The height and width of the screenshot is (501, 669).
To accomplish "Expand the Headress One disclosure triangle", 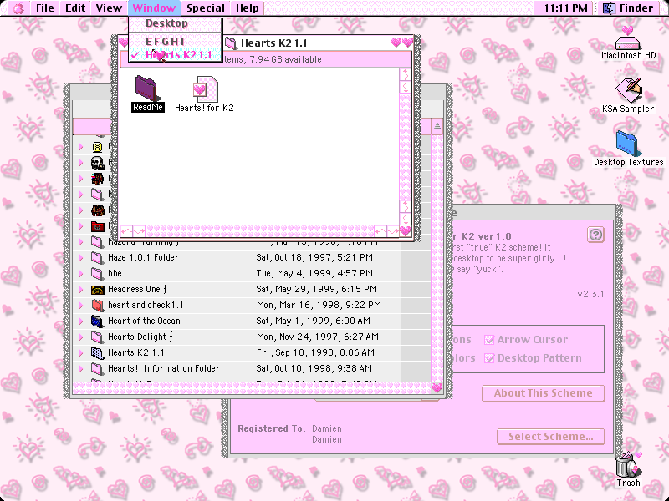I will pos(80,289).
